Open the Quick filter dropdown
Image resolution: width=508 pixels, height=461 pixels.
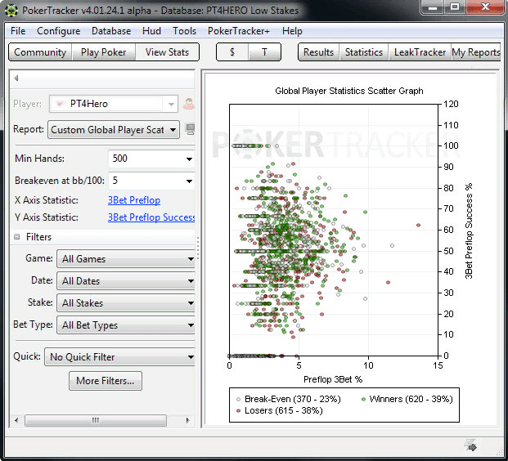[x=119, y=356]
